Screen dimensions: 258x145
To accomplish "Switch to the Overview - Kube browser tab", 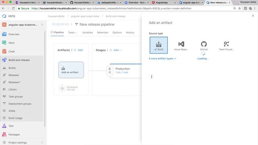I will tap(136, 2).
